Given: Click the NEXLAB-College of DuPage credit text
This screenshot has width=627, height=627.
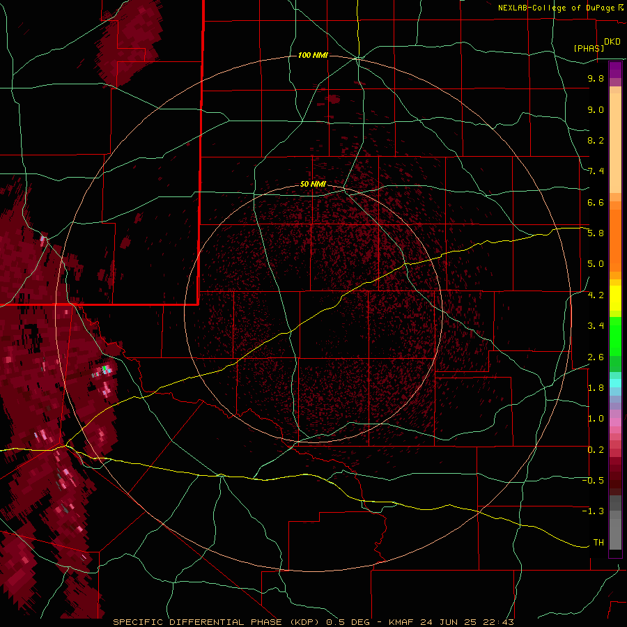Looking at the screenshot, I should coord(556,8).
